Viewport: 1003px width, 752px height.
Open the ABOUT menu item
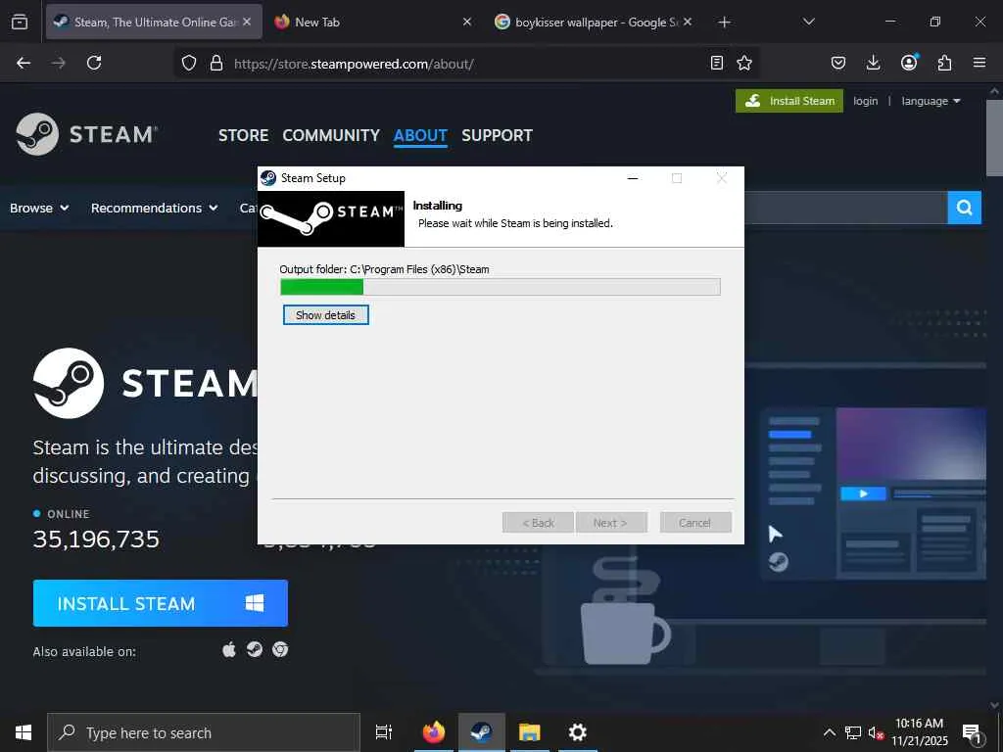(x=420, y=135)
